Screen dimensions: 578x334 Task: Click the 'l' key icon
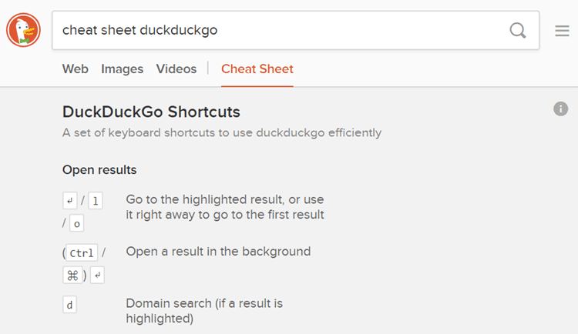(x=96, y=202)
